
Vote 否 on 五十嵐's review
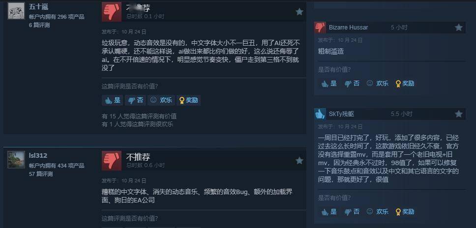(x=135, y=100)
